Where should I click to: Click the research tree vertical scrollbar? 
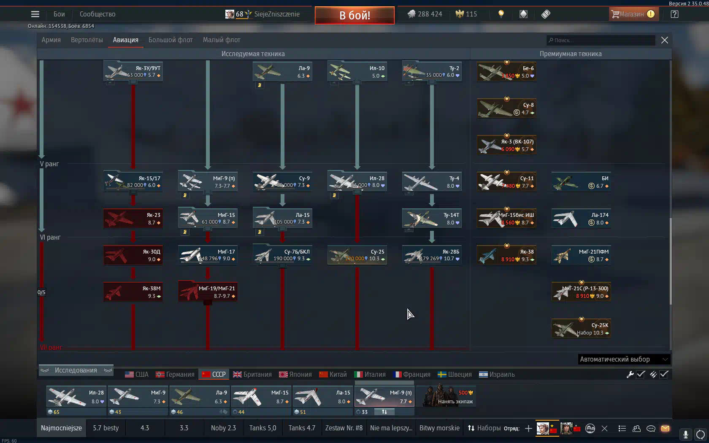coord(670,261)
